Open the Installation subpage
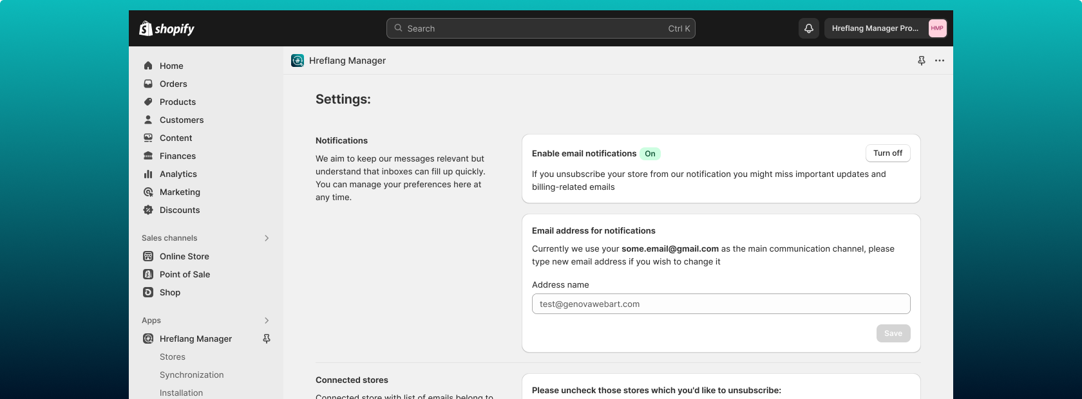The image size is (1082, 399). 181,393
